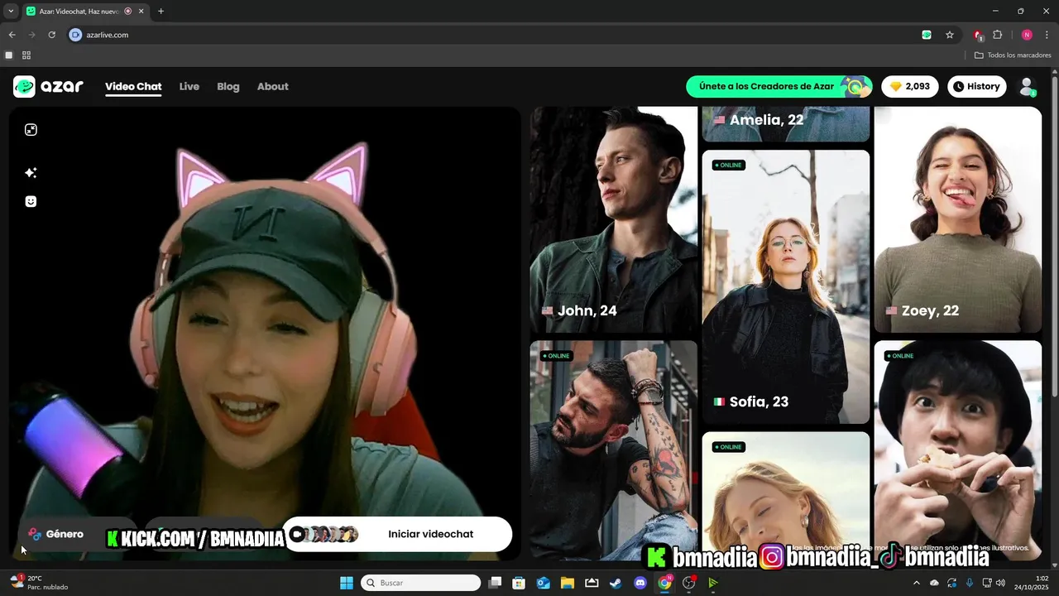Select the John, 24 profile card
The height and width of the screenshot is (596, 1059).
(x=614, y=219)
